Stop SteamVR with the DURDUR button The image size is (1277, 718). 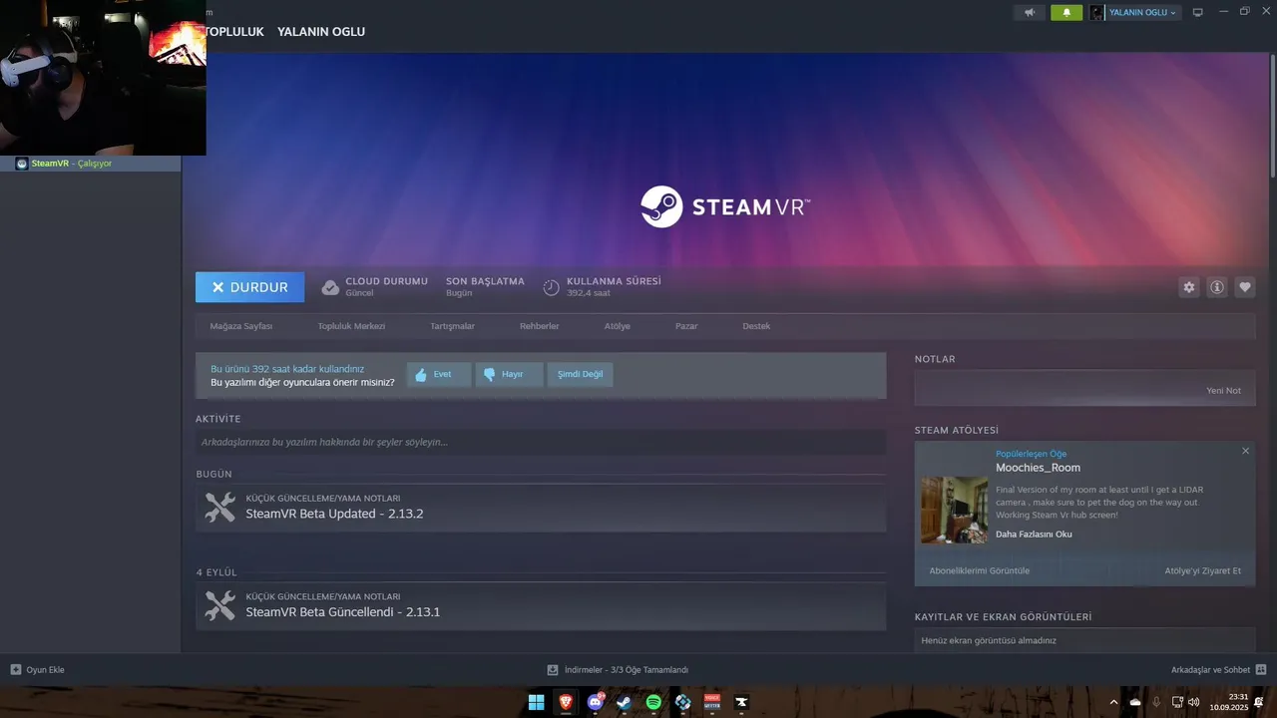(x=249, y=287)
